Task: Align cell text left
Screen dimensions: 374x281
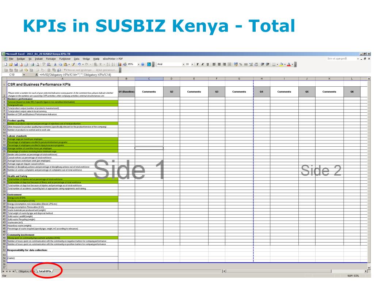Action: (x=214, y=64)
